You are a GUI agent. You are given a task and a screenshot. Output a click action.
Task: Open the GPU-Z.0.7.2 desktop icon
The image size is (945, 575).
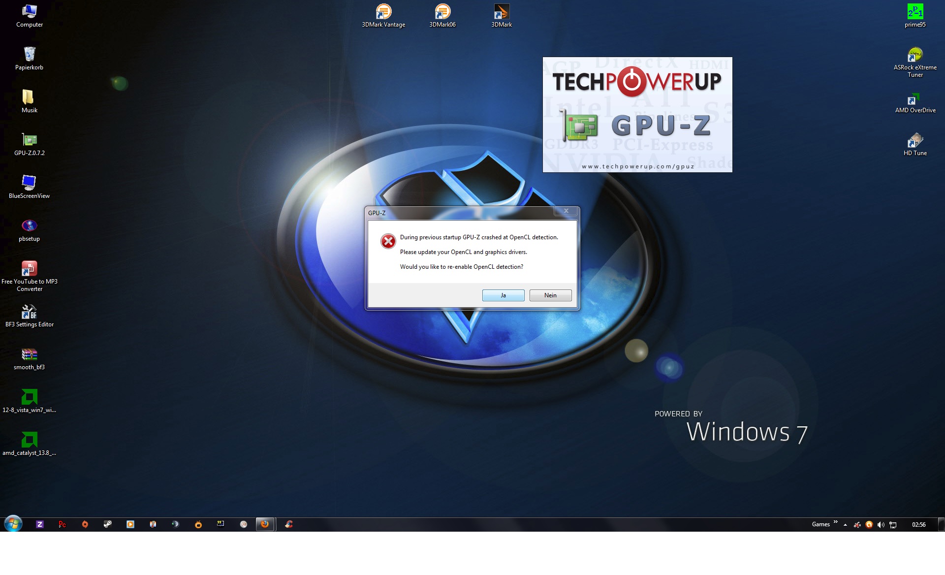click(30, 140)
